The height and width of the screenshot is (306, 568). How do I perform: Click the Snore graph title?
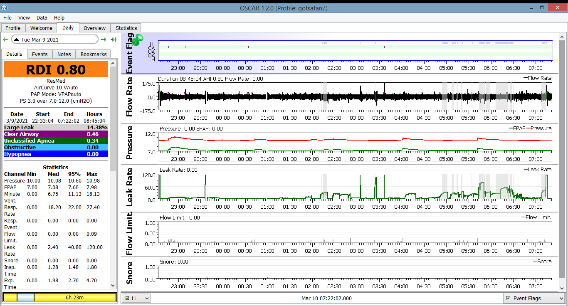tap(130, 273)
